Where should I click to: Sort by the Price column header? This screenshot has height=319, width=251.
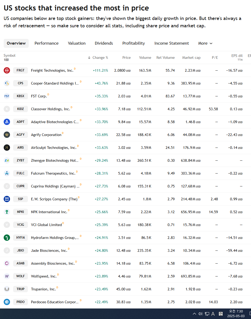(127, 57)
